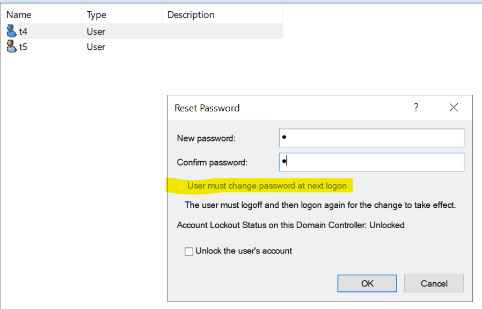Image resolution: width=482 pixels, height=309 pixels.
Task: Check Unlock the user's account box
Action: pyautogui.click(x=189, y=251)
